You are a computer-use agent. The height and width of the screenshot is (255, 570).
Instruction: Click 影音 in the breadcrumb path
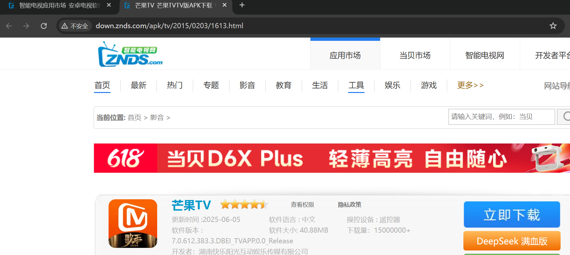(157, 117)
